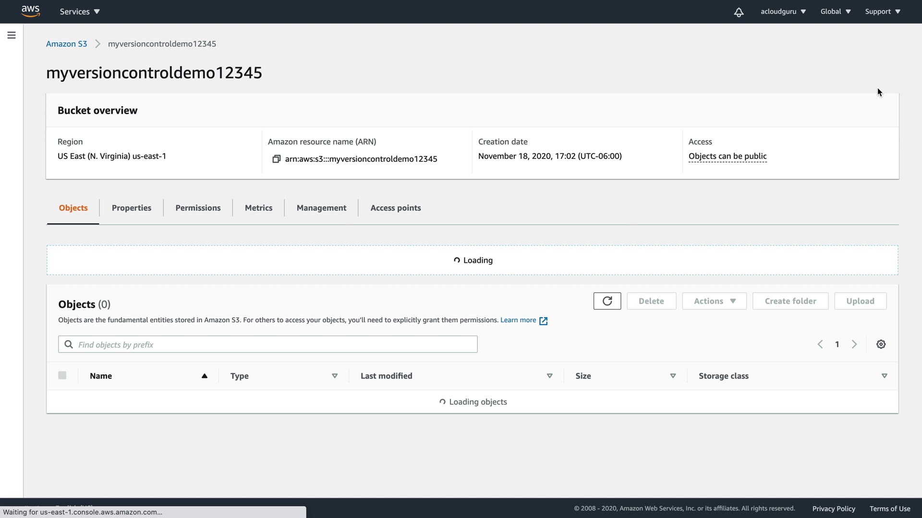Open the acloudguru account dropdown
The height and width of the screenshot is (518, 922).
783,12
